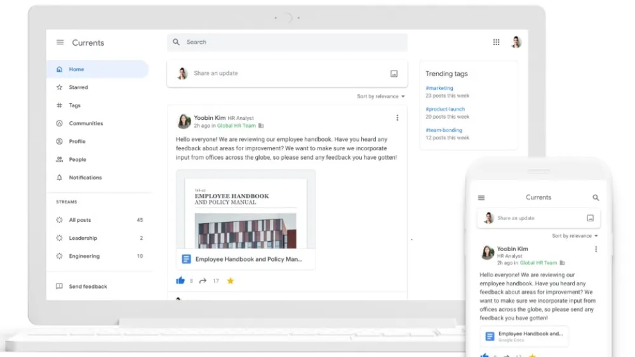Reshare the post using the arrow icon in desktop view
The image size is (635, 357).
coord(203,280)
